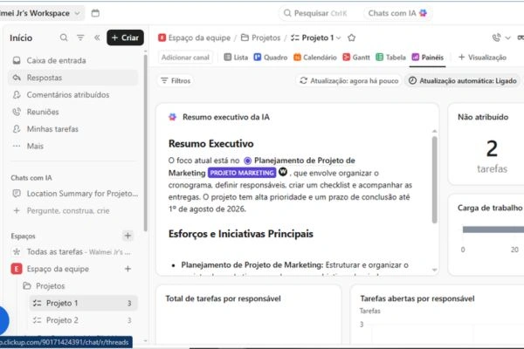The height and width of the screenshot is (349, 524).
Task: Click Não atribuído 2 tarefas card
Action: coord(486,144)
